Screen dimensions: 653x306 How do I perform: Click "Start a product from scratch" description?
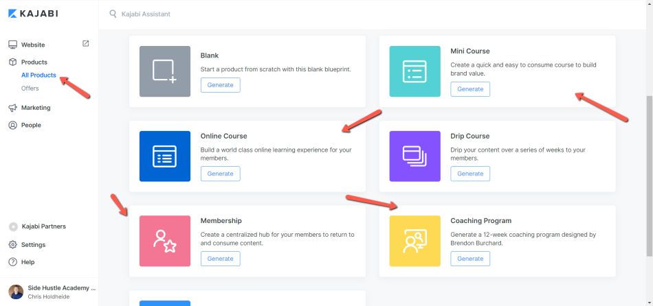(276, 69)
